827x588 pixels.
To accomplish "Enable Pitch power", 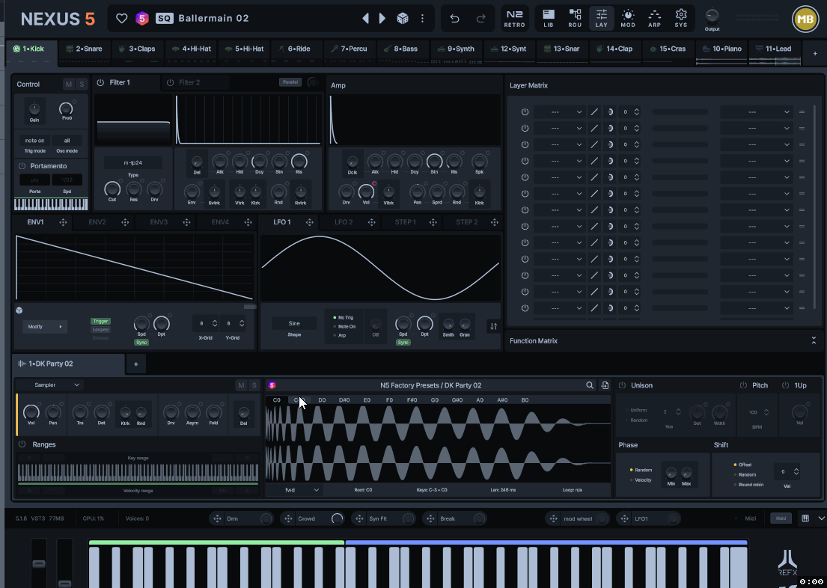I will [x=743, y=385].
